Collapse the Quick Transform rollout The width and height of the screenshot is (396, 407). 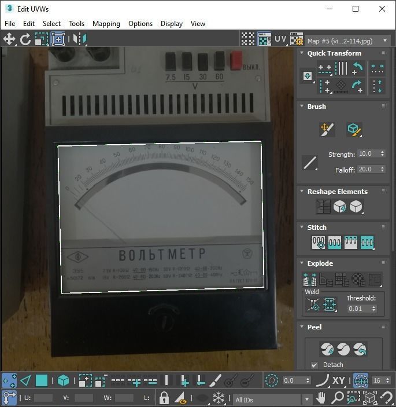[302, 53]
